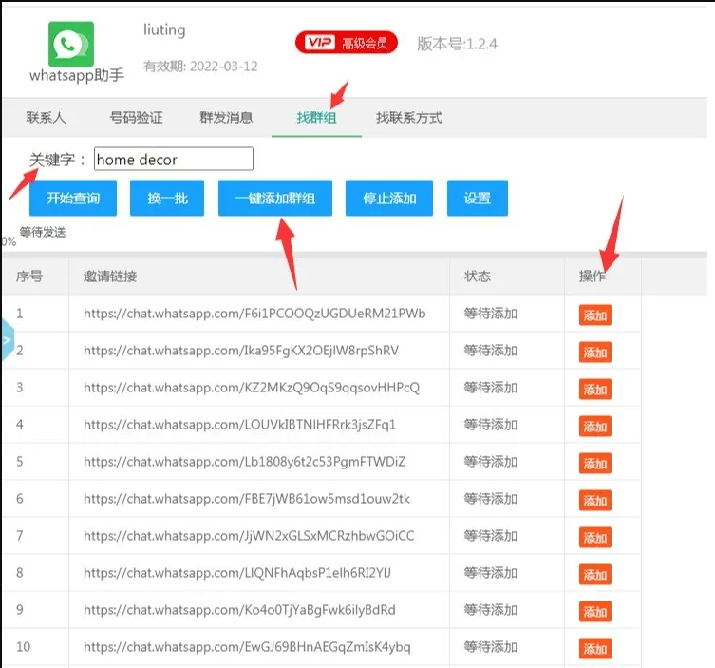The height and width of the screenshot is (668, 715).
Task: Click 添加 for invite link row 2
Action: click(x=595, y=353)
